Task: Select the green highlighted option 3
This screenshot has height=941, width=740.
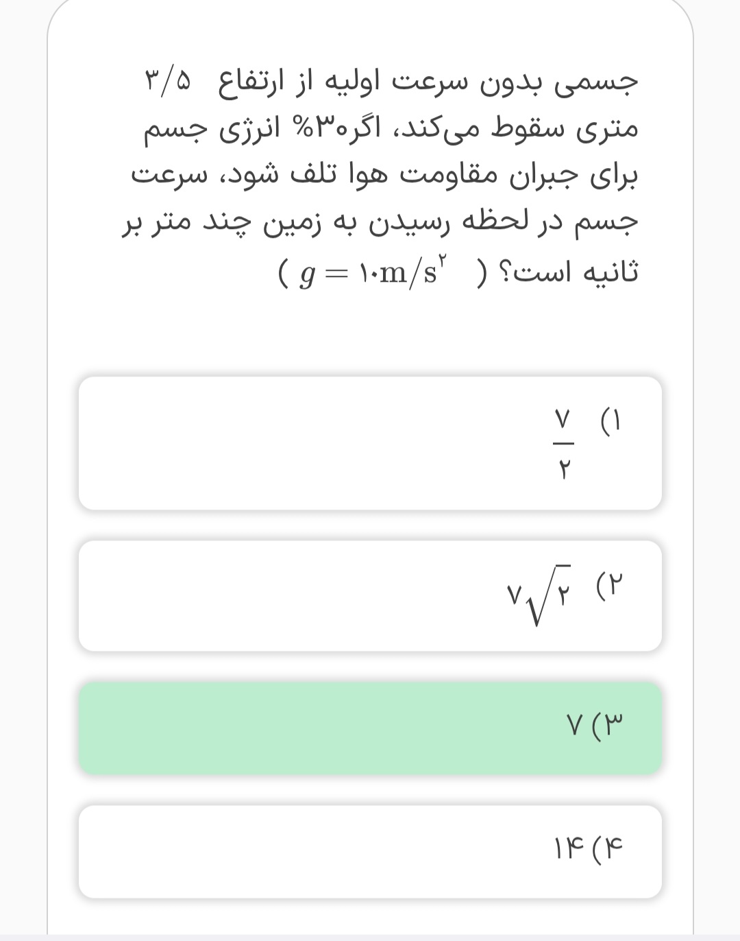Action: pyautogui.click(x=370, y=728)
